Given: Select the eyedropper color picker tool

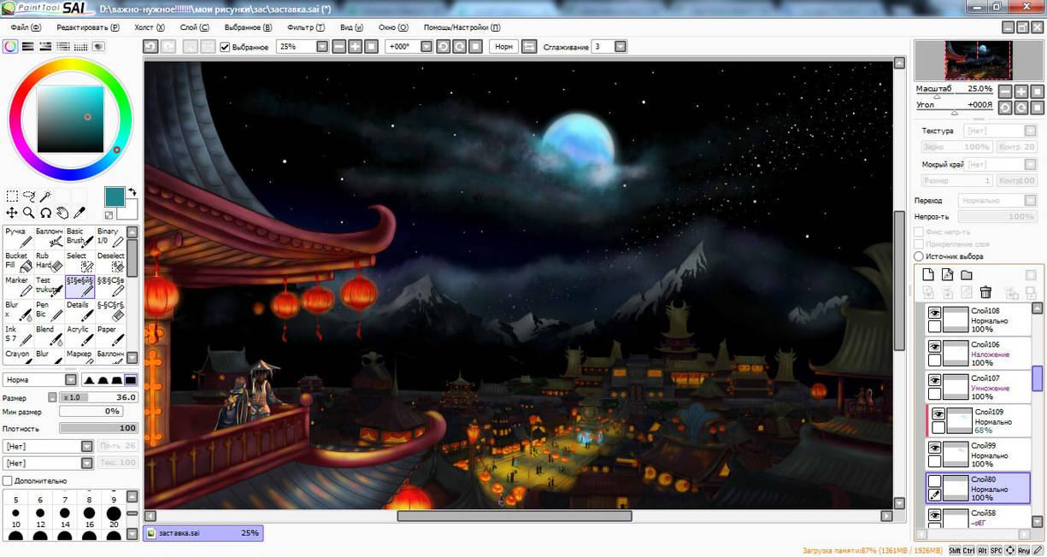Looking at the screenshot, I should (x=79, y=213).
